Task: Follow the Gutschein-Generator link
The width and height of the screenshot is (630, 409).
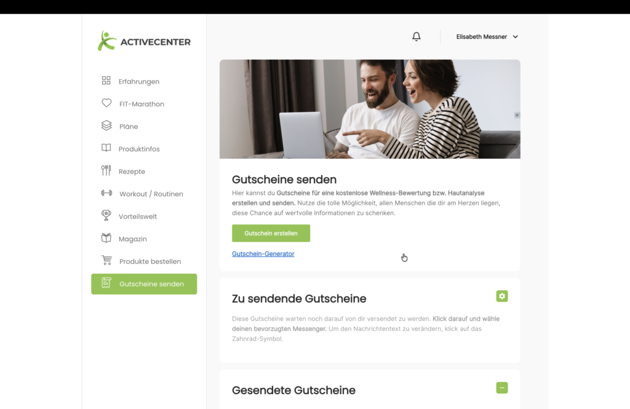Action: pyautogui.click(x=263, y=254)
